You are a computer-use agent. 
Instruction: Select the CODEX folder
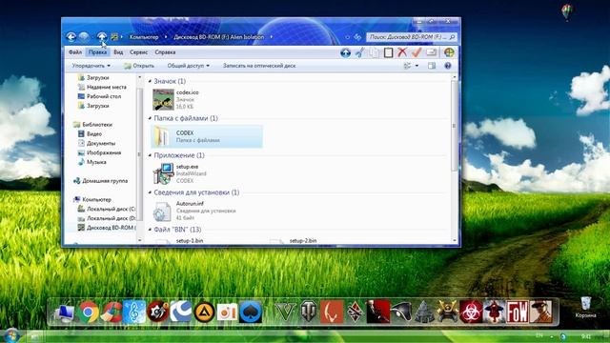coord(207,136)
